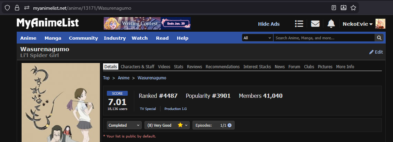Click the 18,136 users text
This screenshot has height=142, width=393.
click(117, 109)
